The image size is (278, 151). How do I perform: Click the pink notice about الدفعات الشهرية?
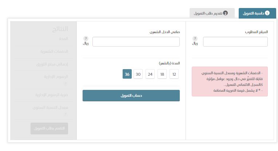click(x=230, y=82)
